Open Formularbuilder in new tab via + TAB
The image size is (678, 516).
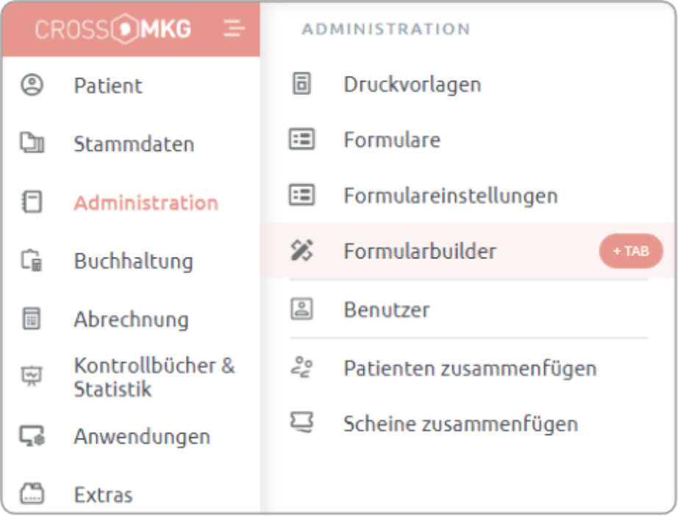pyautogui.click(x=631, y=251)
